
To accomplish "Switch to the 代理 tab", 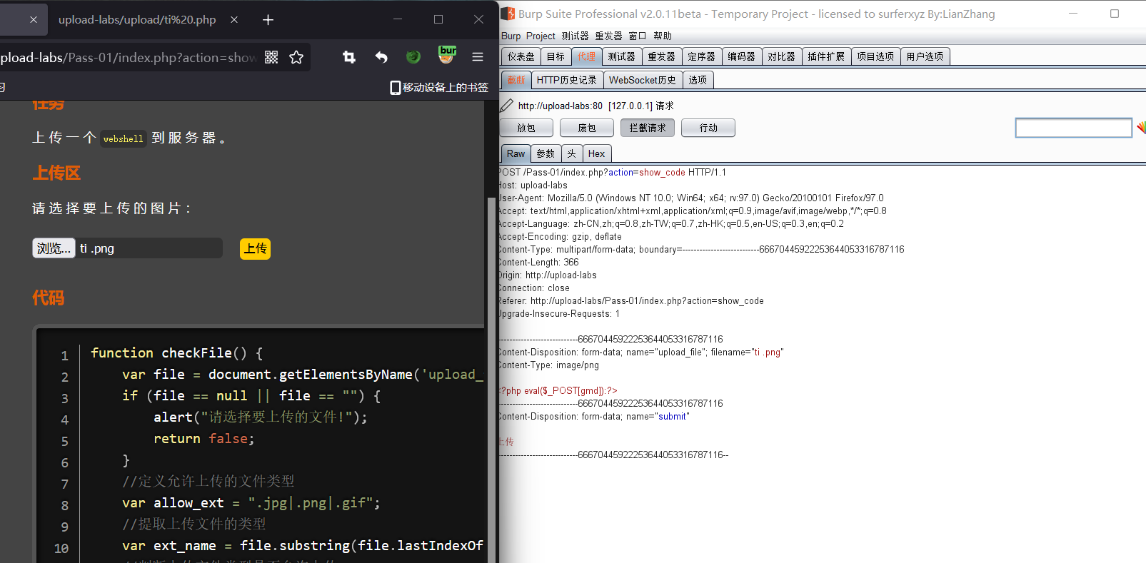I will [x=586, y=56].
